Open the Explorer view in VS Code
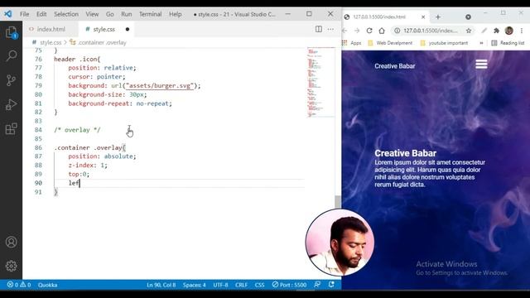Screen dimensions: 530x298 coord(11,33)
